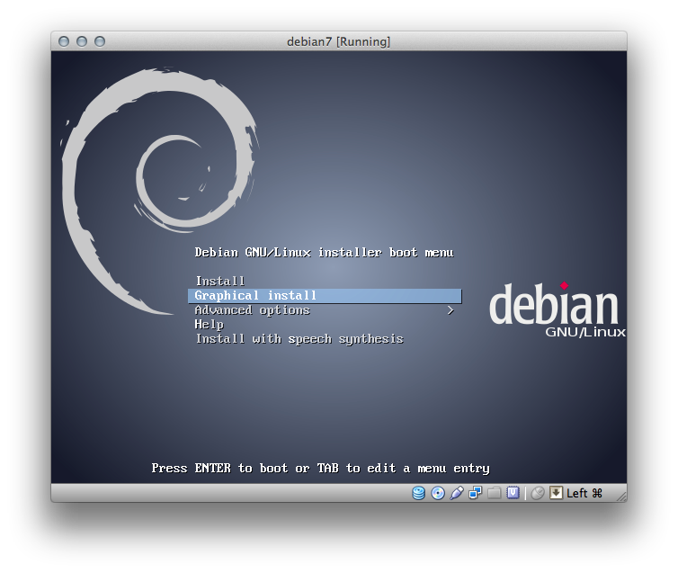
Task: Click the window resize grip corner
Action: pos(621,497)
